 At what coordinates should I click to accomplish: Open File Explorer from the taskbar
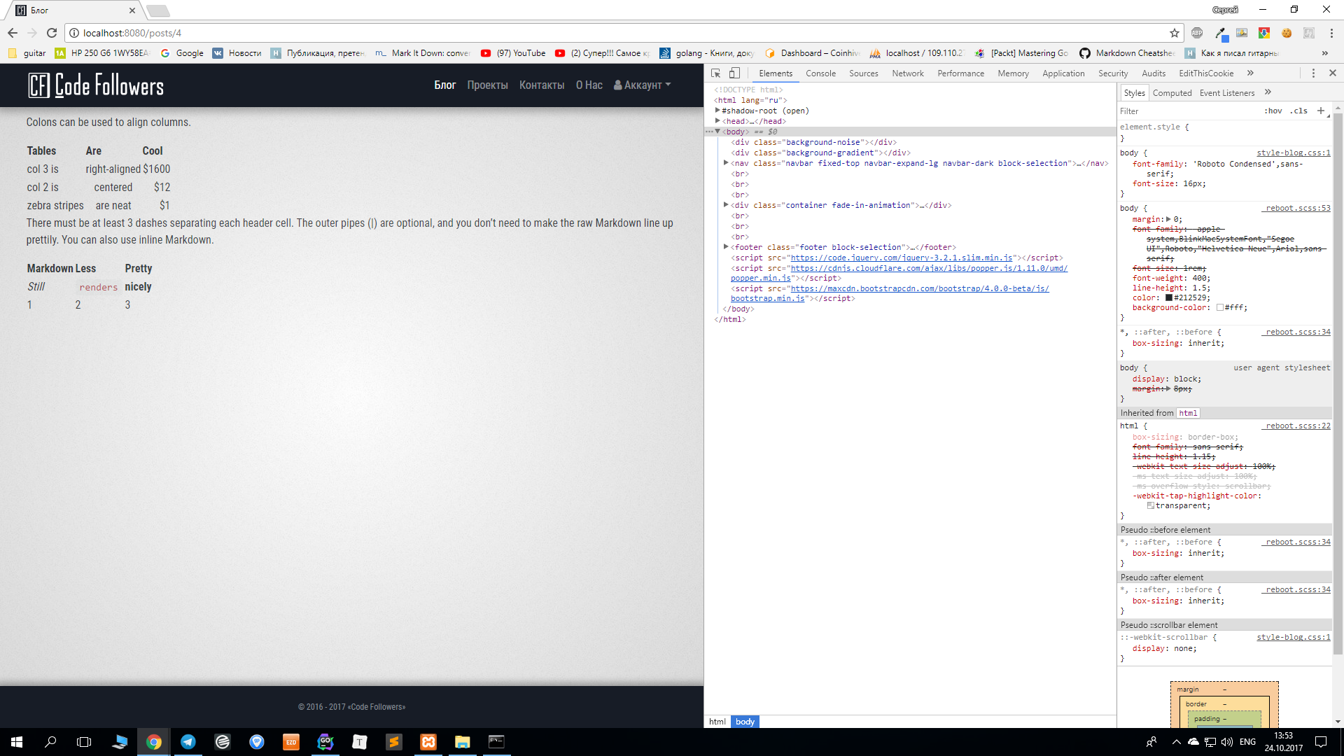tap(462, 742)
